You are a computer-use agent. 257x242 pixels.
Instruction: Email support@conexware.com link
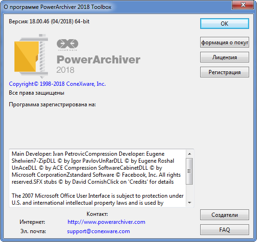98,231
